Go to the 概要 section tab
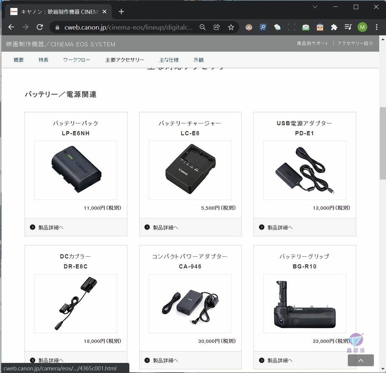 coord(19,60)
